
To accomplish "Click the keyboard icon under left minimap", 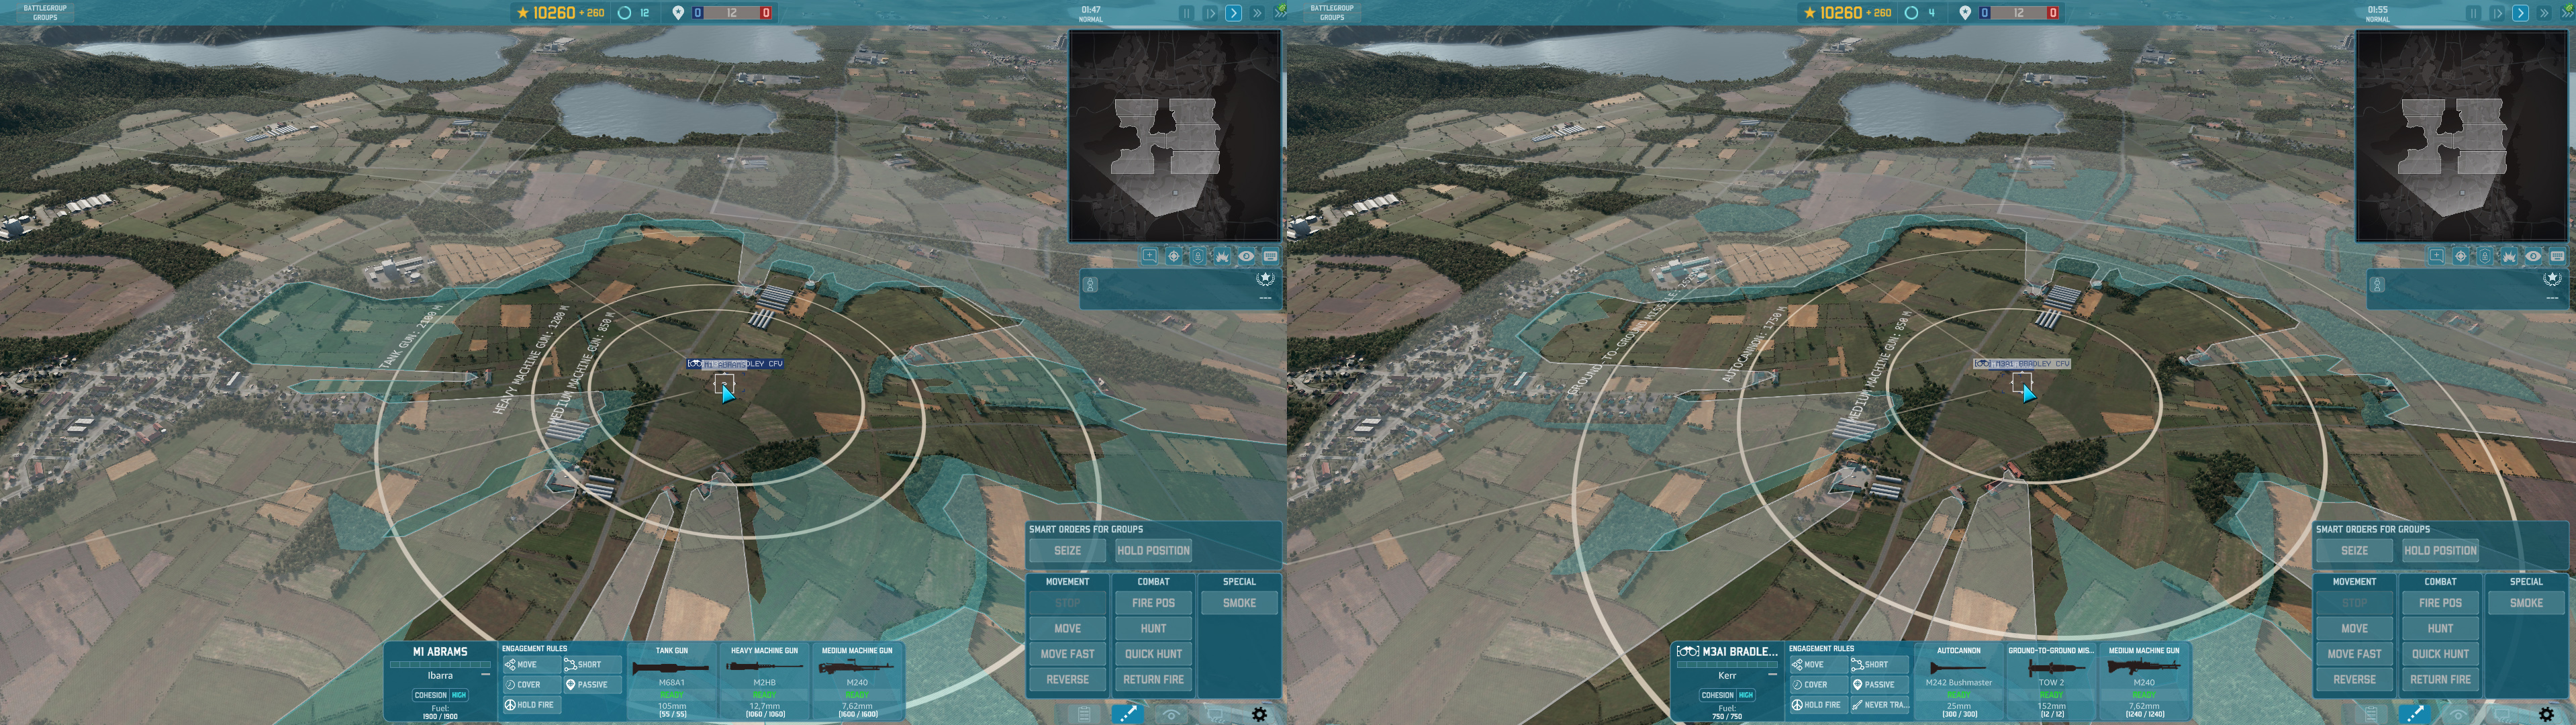I will coord(1270,256).
